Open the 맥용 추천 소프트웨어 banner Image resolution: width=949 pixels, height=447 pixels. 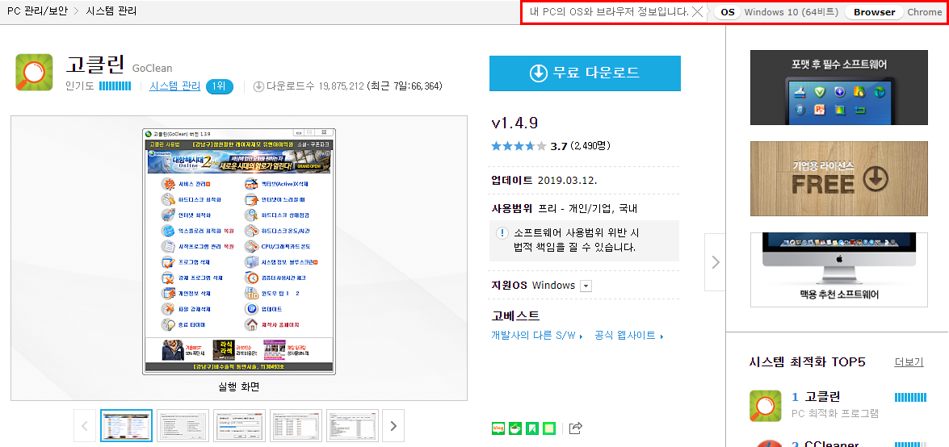pos(839,269)
